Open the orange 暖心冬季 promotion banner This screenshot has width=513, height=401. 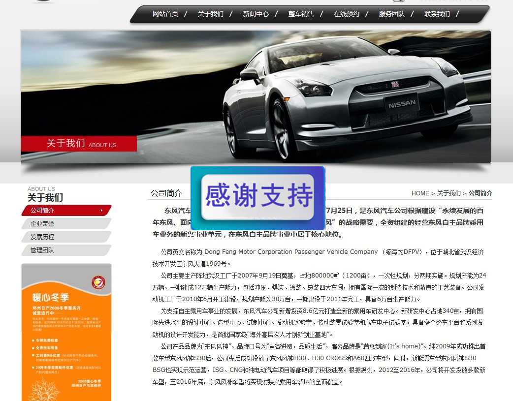pyautogui.click(x=66, y=332)
